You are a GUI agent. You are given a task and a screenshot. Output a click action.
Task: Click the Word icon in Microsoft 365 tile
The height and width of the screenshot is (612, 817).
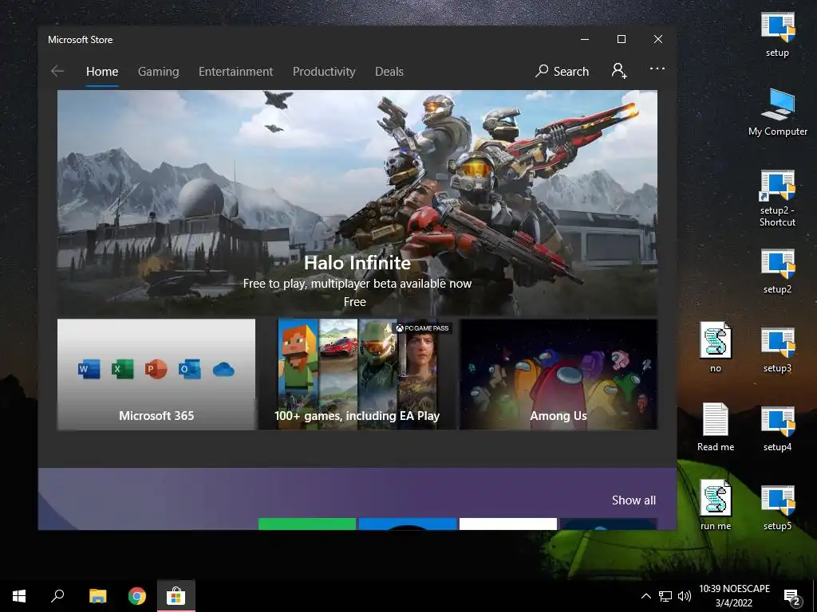89,369
